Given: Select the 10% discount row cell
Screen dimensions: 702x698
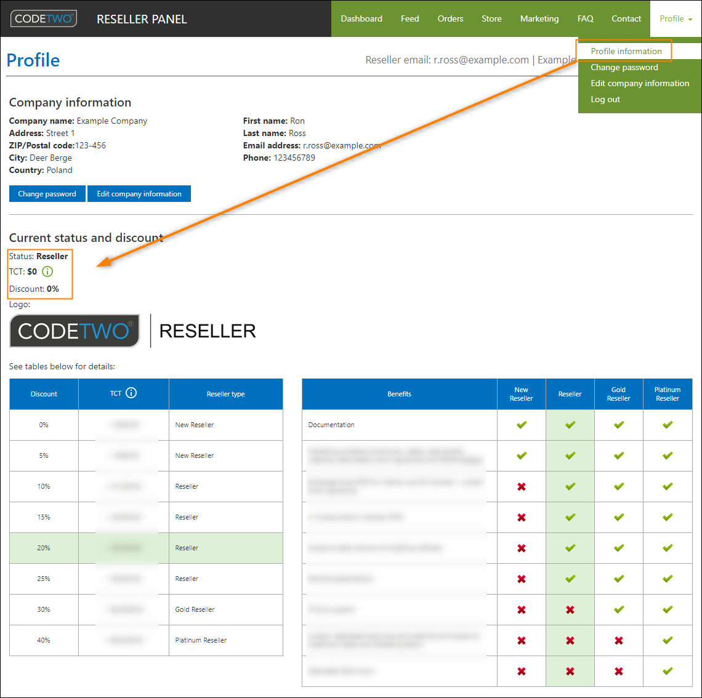Looking at the screenshot, I should [44, 486].
